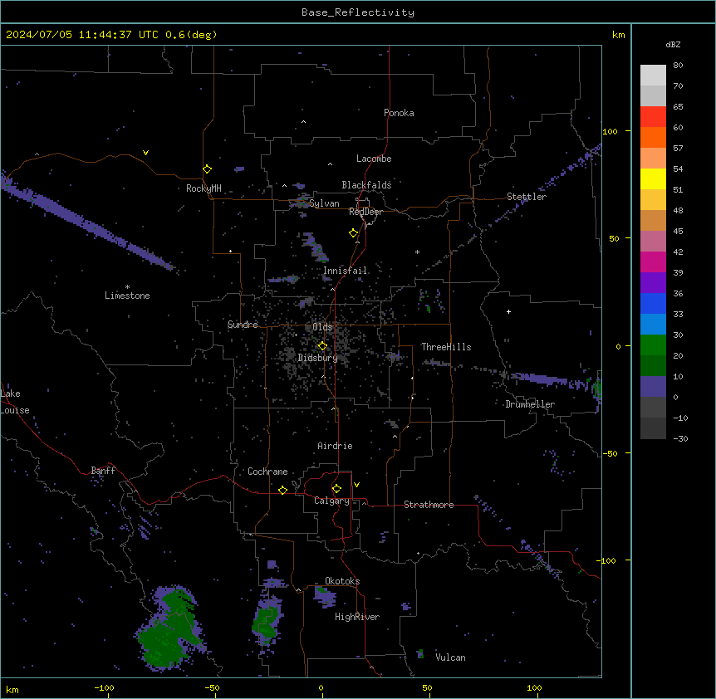
Task: Select the Lacombe label
Action: (374, 159)
